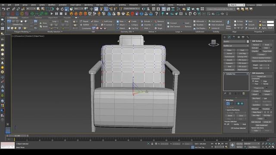The image size is (276, 155).
Task: Open the Phoenix FD menu
Action: [181, 5]
